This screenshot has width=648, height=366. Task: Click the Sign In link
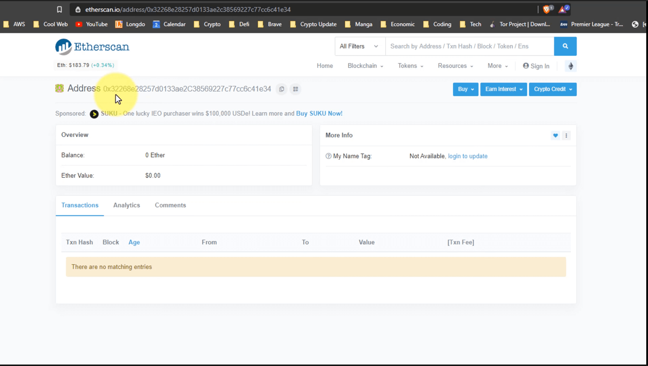point(536,66)
